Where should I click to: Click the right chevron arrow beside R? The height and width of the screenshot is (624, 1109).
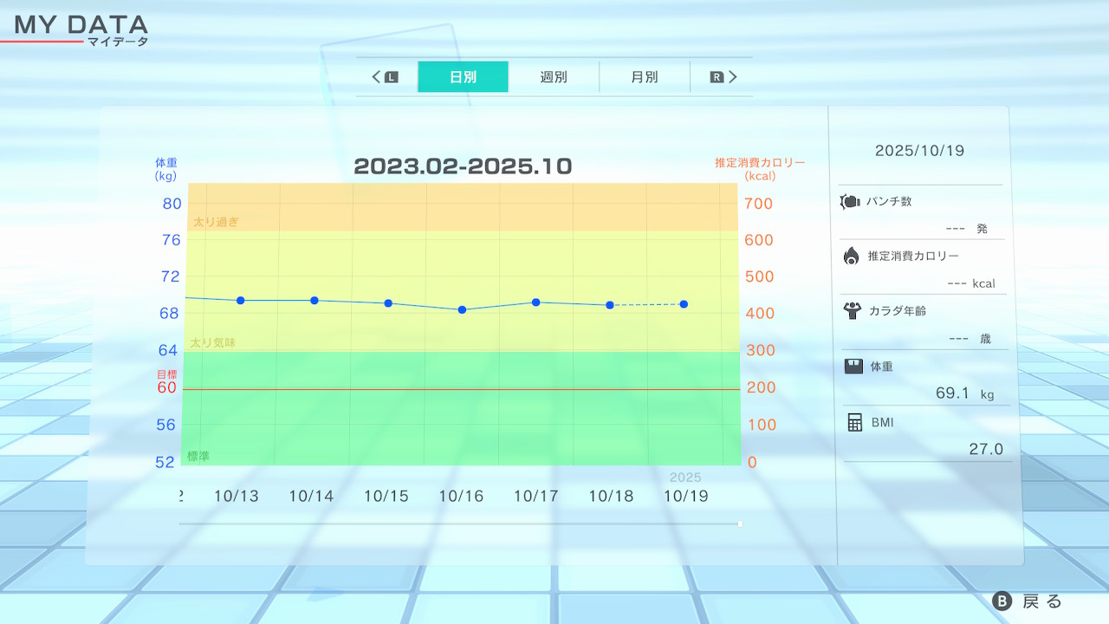click(x=733, y=77)
